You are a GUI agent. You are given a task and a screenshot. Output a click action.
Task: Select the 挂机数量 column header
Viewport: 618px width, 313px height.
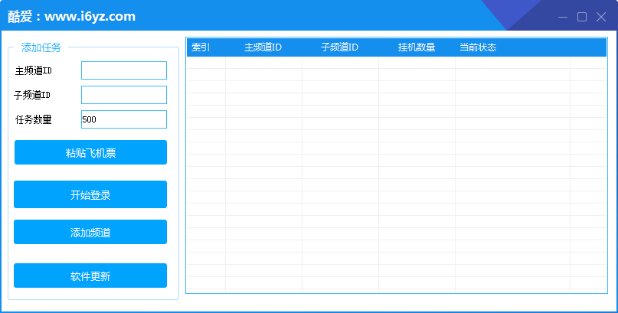pyautogui.click(x=416, y=47)
